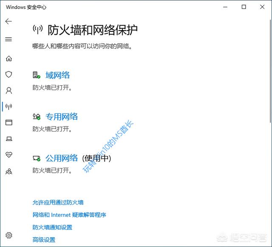
Task: Open 公用网络 firewall settings
Action: coord(62,158)
